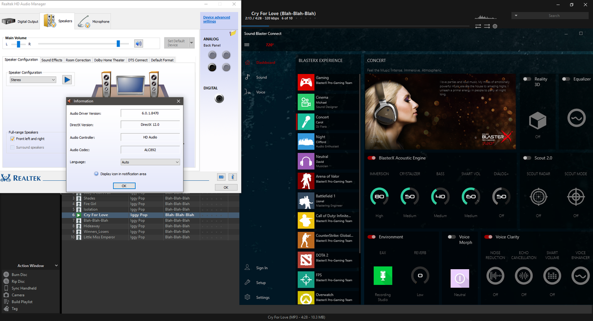
Task: Go to Voice in Sound Blaster sidebar
Action: pyautogui.click(x=261, y=92)
